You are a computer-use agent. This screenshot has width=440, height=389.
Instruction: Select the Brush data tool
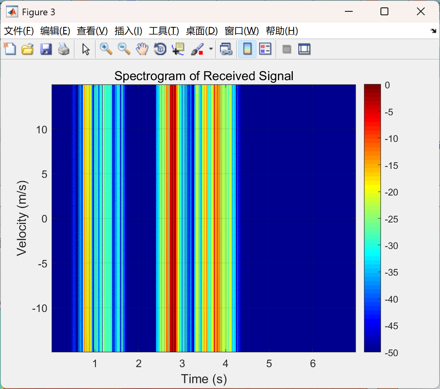click(x=197, y=49)
